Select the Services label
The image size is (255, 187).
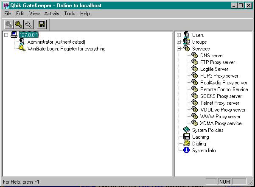click(201, 49)
